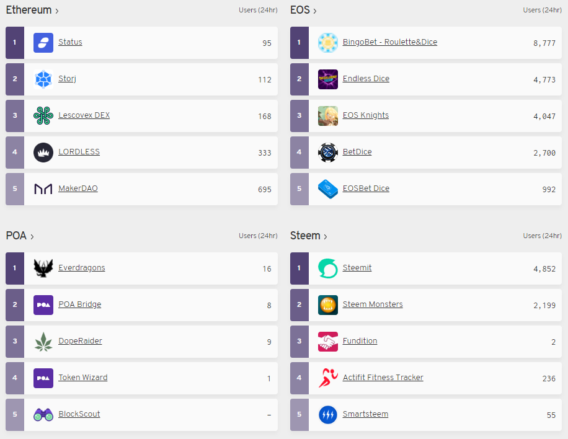Click the EOS Knights character icon
This screenshot has width=568, height=439.
coord(327,115)
